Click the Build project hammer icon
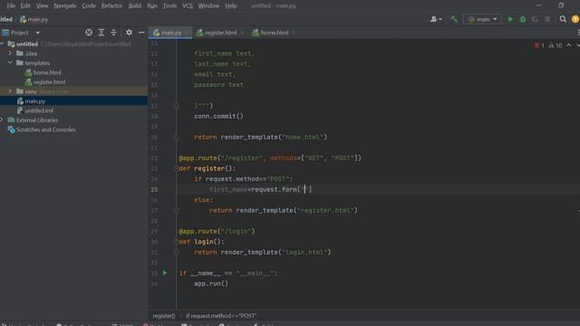Image resolution: width=580 pixels, height=326 pixels. click(x=454, y=19)
